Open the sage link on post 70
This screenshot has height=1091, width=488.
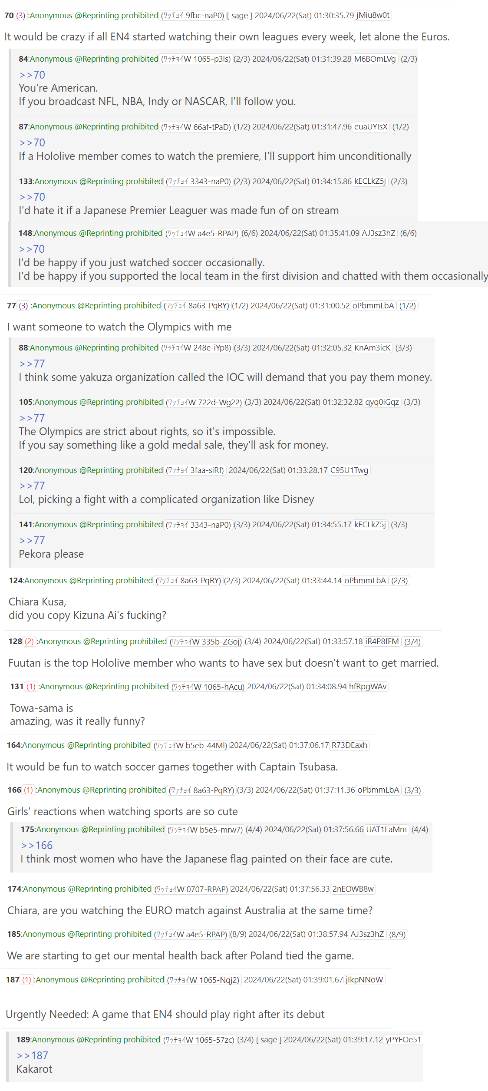[x=240, y=16]
